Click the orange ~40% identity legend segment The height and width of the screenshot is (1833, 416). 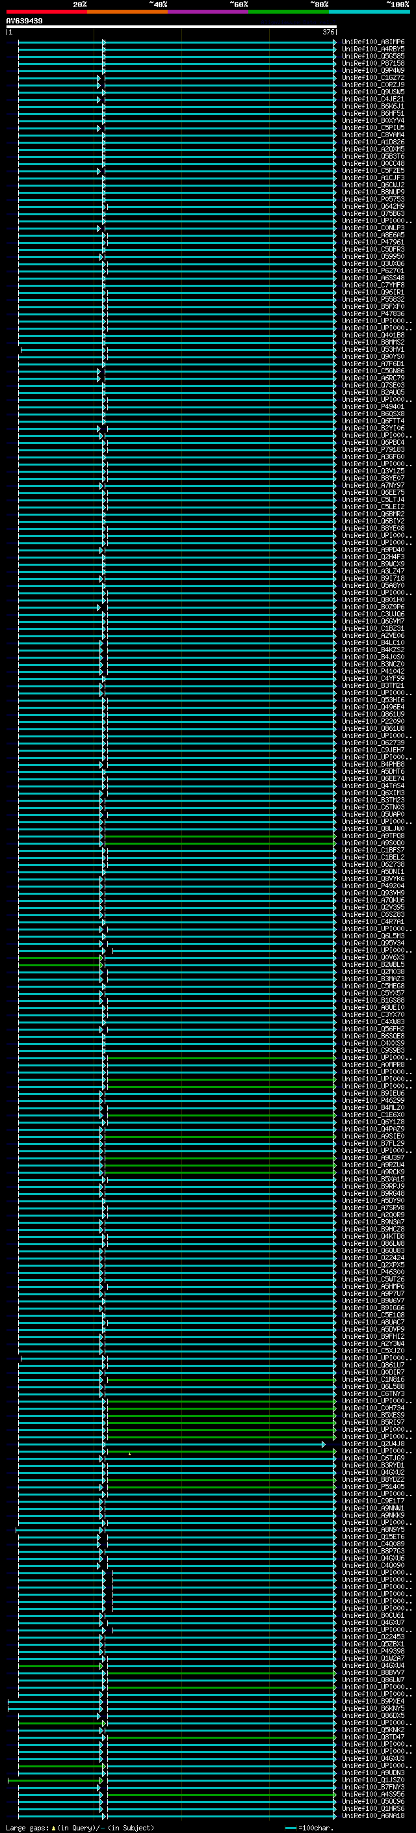pyautogui.click(x=127, y=12)
